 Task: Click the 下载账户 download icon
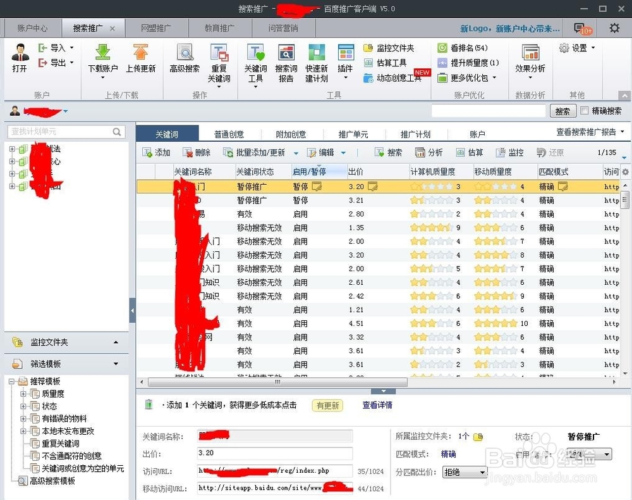tap(103, 53)
